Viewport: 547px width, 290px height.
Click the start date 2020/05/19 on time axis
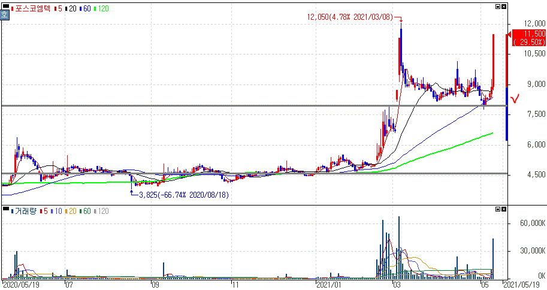(x=20, y=285)
